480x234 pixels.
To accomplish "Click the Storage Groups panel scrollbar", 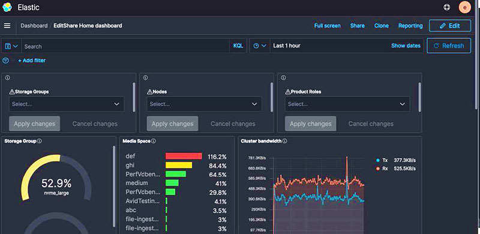I will point(134,97).
